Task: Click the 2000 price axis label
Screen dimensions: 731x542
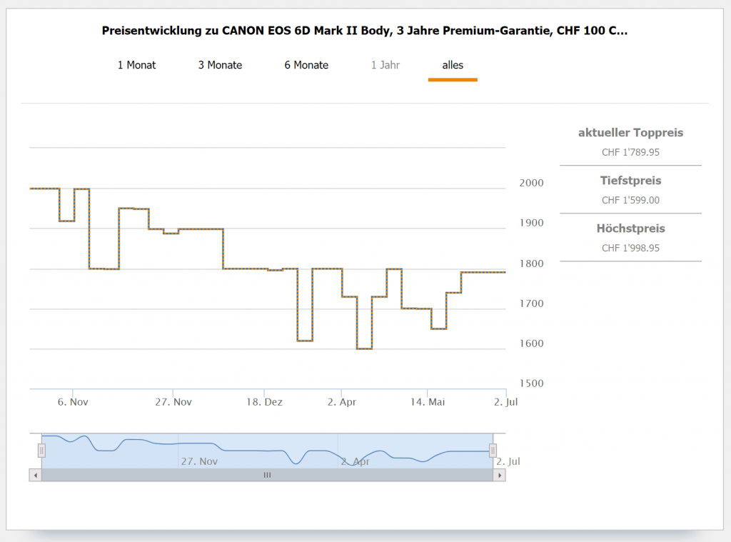Action: tap(530, 183)
